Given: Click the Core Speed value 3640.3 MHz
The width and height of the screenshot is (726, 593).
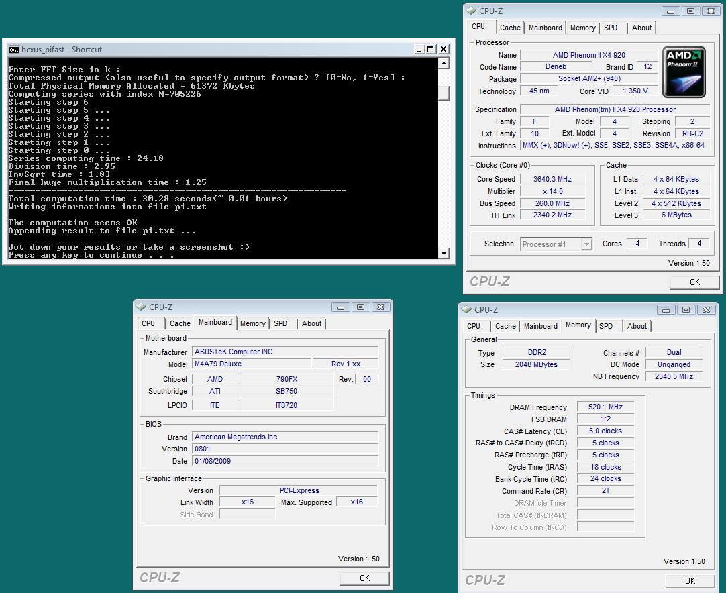Looking at the screenshot, I should point(552,179).
